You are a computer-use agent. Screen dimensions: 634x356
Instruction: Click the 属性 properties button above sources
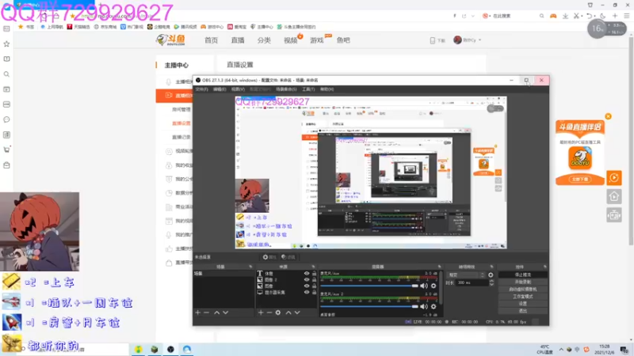click(x=269, y=257)
